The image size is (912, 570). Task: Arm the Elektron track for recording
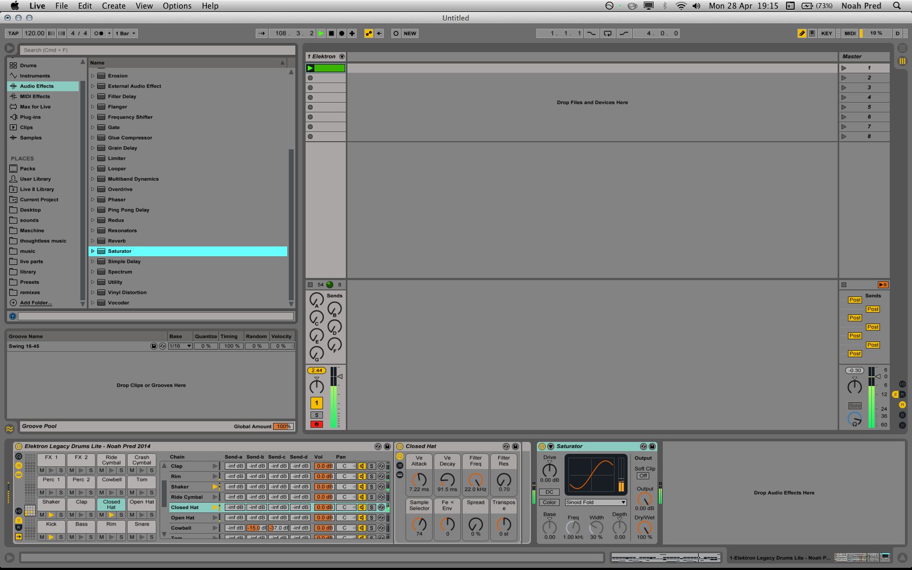coord(316,424)
